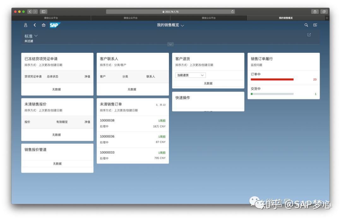Click the back navigation arrow

point(35,25)
